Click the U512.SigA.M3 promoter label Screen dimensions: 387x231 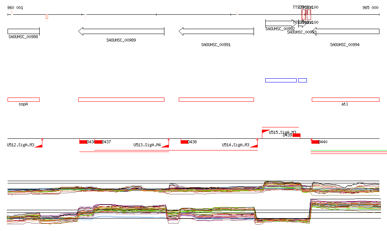pos(20,145)
